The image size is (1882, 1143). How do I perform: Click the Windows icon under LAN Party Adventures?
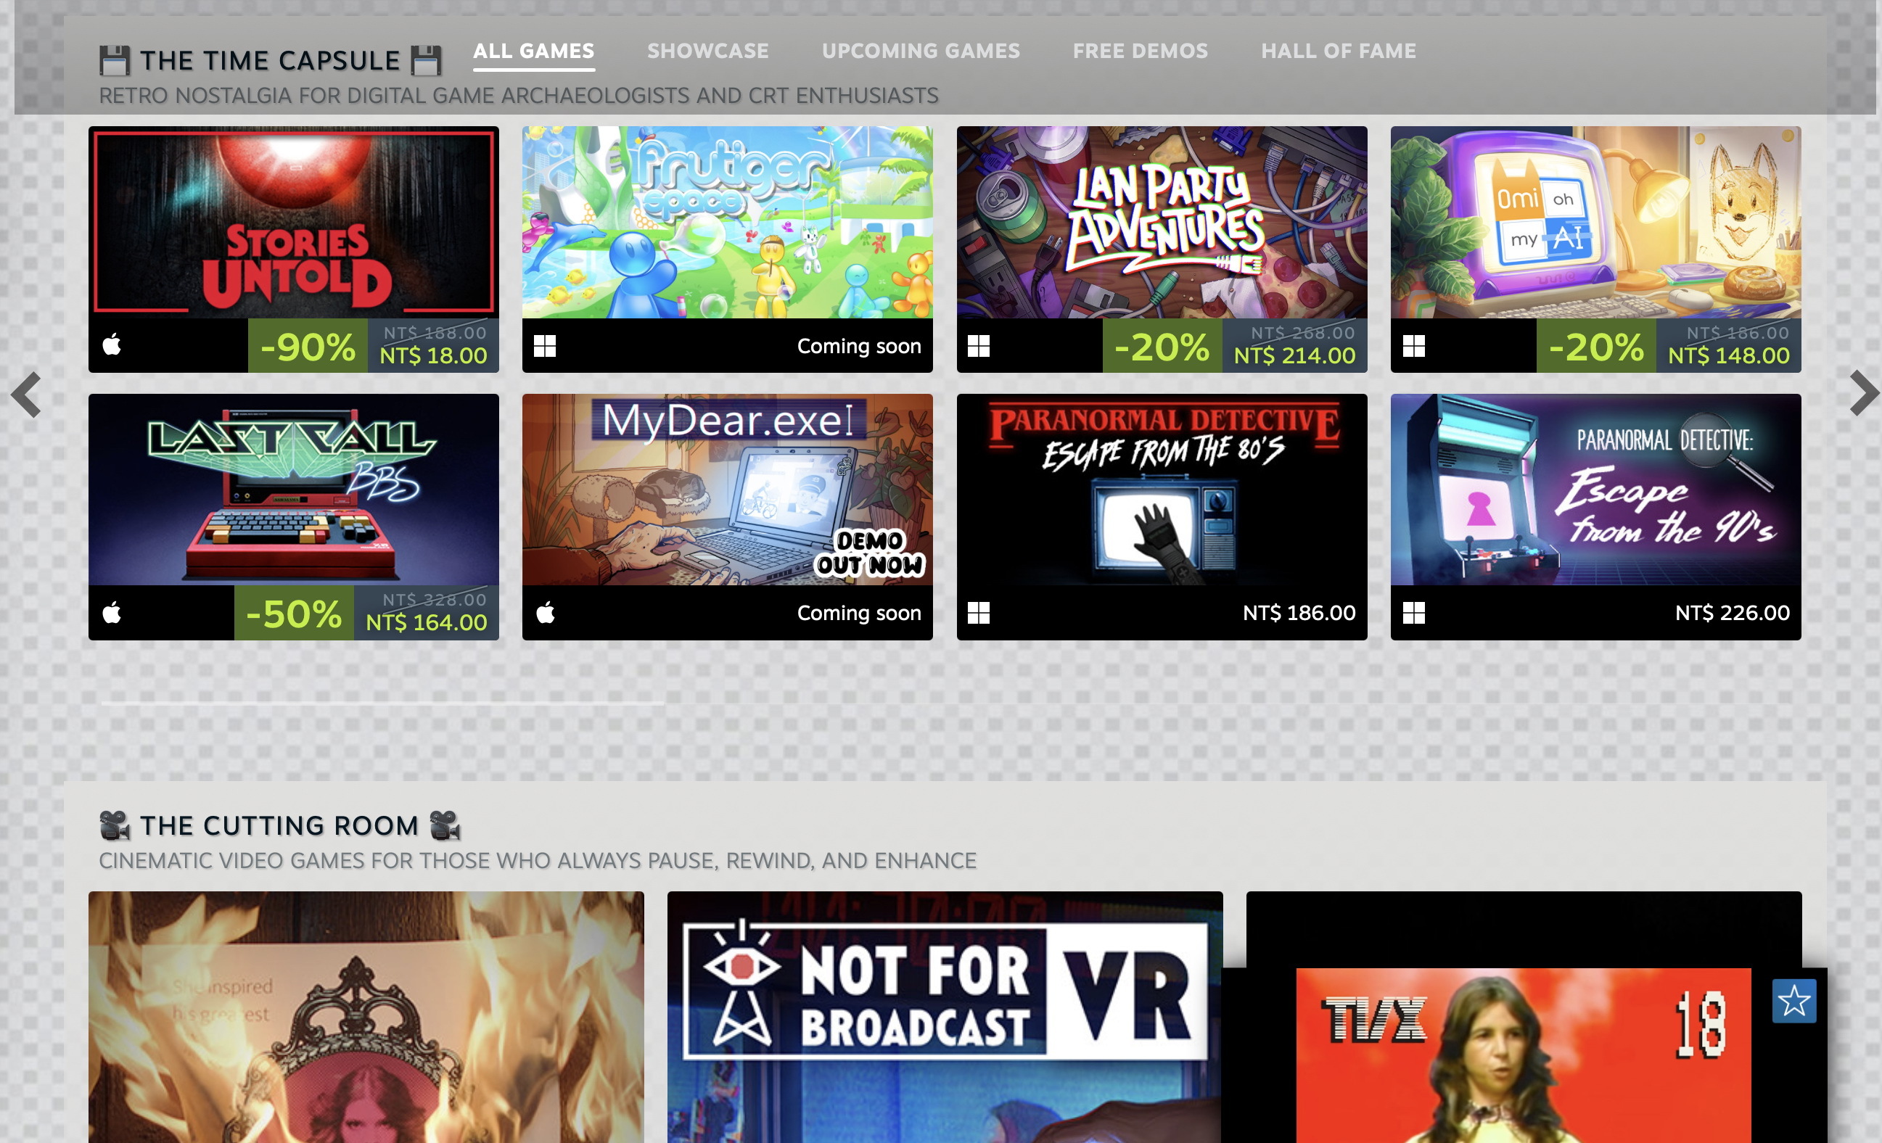pos(979,346)
